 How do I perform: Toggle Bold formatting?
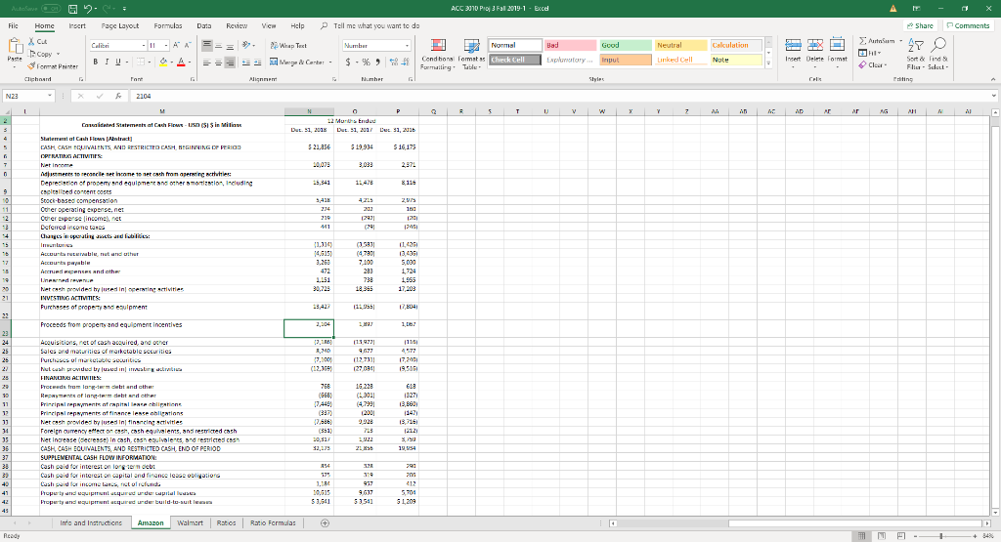(96, 62)
